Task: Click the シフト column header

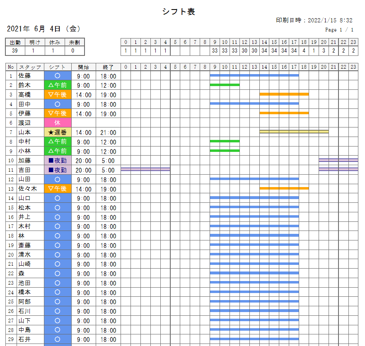Action: pyautogui.click(x=58, y=67)
